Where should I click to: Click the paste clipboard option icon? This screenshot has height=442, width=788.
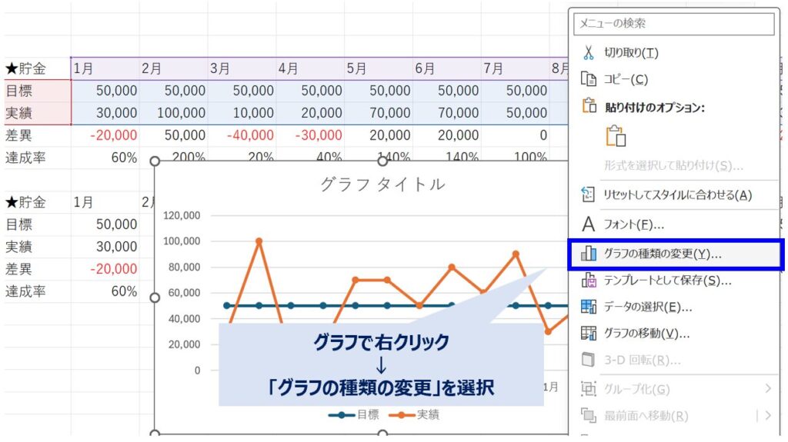click(x=616, y=136)
